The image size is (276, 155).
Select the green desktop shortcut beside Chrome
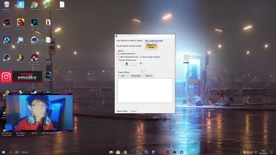tap(48, 5)
